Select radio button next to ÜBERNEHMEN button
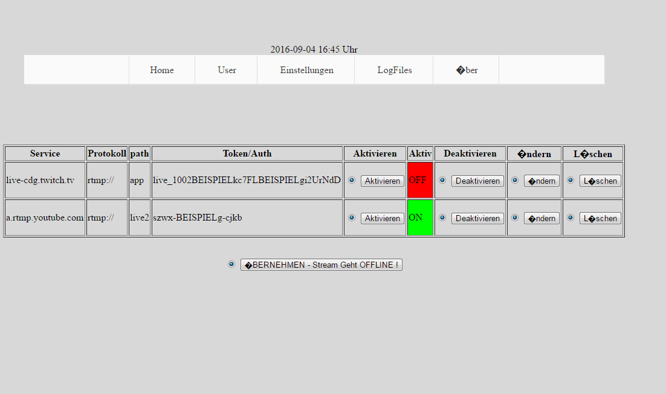This screenshot has height=394, width=666. click(x=231, y=264)
